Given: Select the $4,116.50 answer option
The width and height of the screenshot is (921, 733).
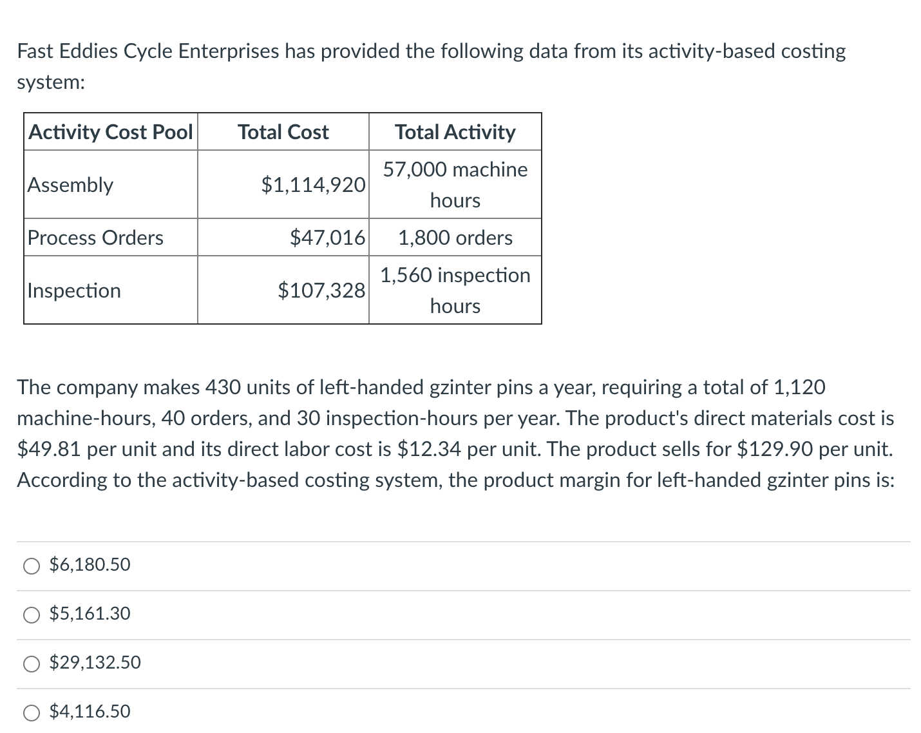Looking at the screenshot, I should pyautogui.click(x=30, y=712).
